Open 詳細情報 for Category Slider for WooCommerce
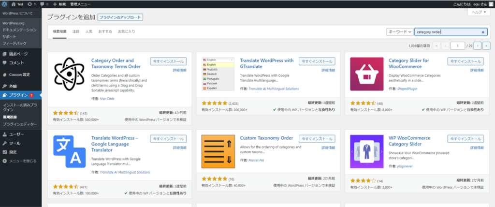The width and height of the screenshot is (495, 207). click(477, 70)
